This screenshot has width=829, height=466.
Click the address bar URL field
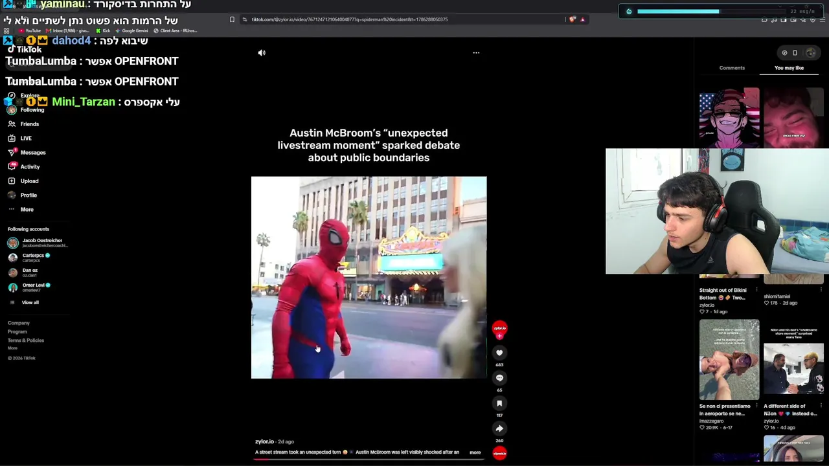(402, 19)
